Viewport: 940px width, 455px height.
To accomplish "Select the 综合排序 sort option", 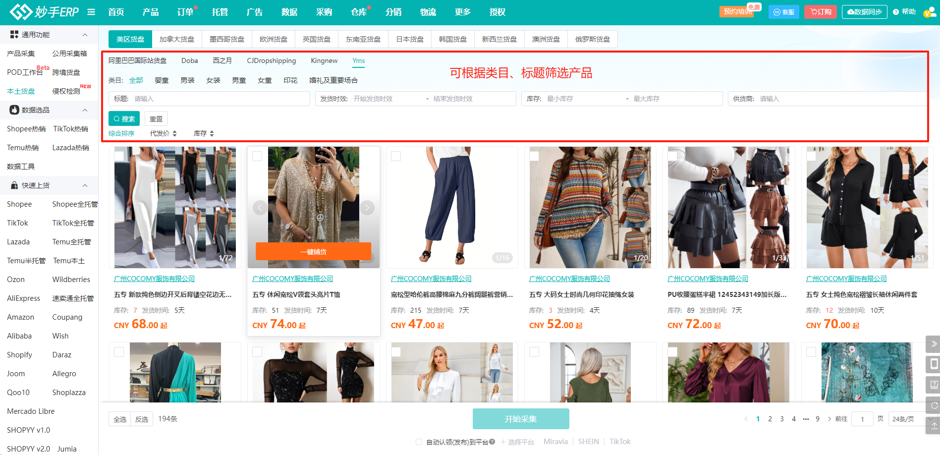I will click(x=121, y=133).
